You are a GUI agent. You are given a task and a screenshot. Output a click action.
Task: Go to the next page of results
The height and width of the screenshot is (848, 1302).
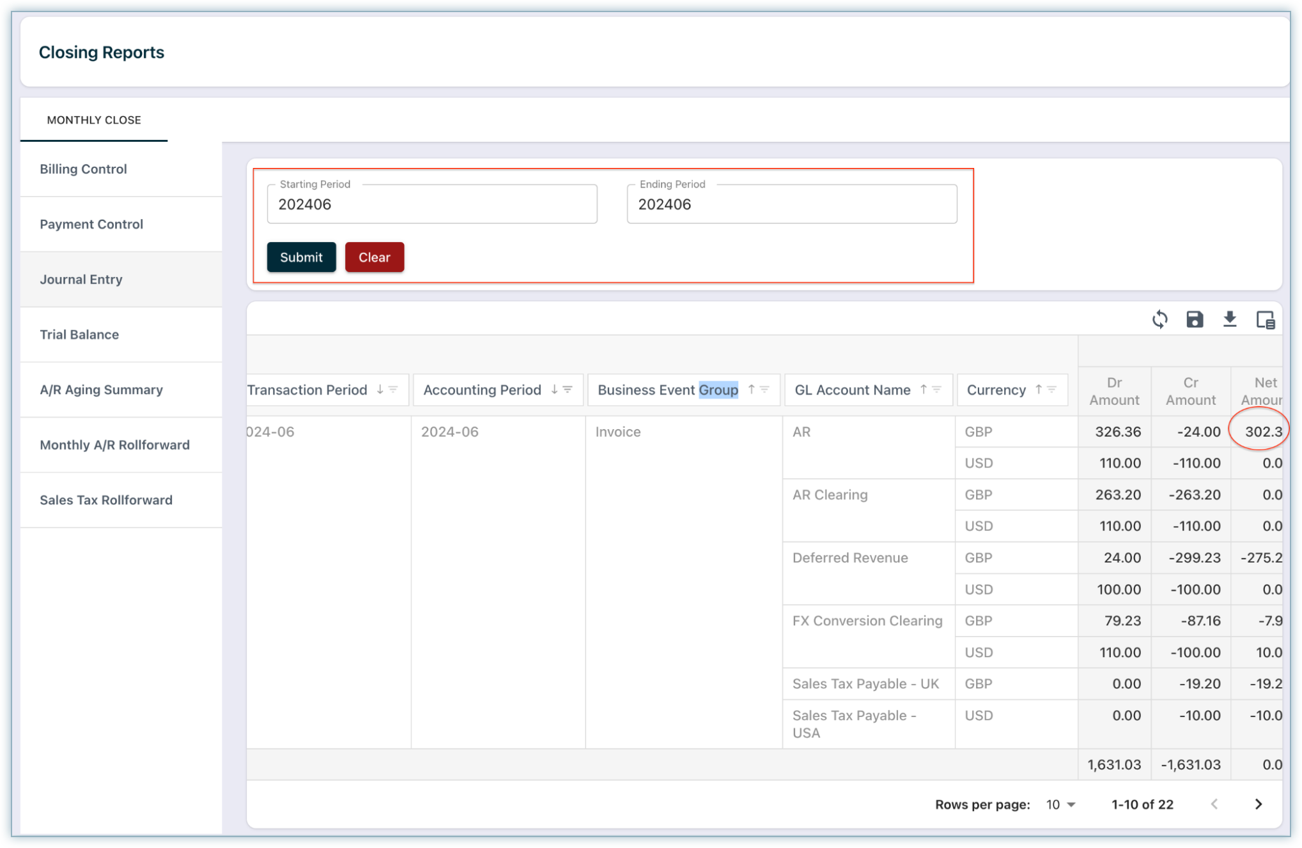[x=1258, y=804]
